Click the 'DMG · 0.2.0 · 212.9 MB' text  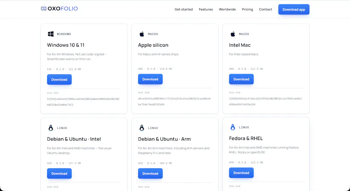[x=246, y=69]
